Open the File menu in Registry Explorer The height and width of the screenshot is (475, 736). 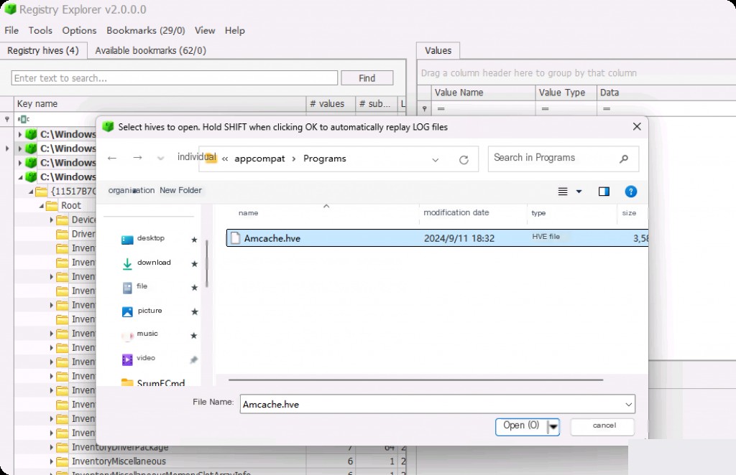tap(11, 30)
